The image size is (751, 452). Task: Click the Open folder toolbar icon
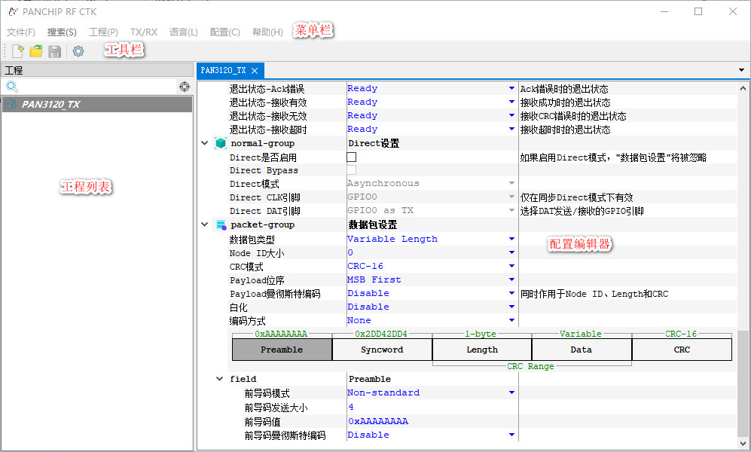36,51
